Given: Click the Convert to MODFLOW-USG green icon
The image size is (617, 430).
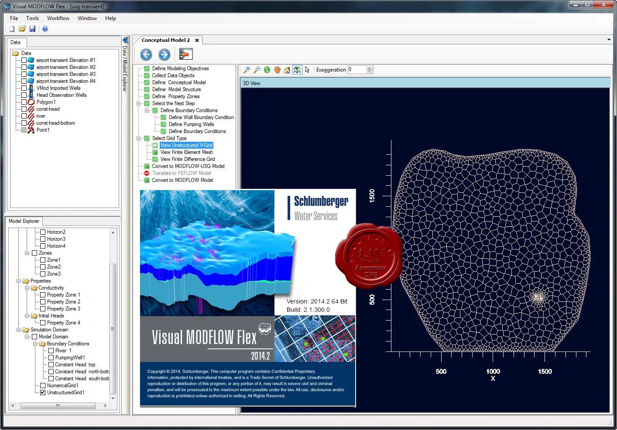Looking at the screenshot, I should pos(147,166).
